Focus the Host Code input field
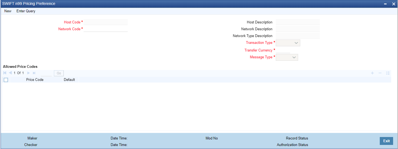This screenshot has width=398, height=149. tap(106, 22)
